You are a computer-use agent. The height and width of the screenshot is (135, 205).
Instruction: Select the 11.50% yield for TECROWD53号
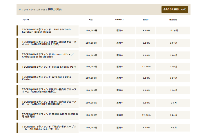[146, 66]
